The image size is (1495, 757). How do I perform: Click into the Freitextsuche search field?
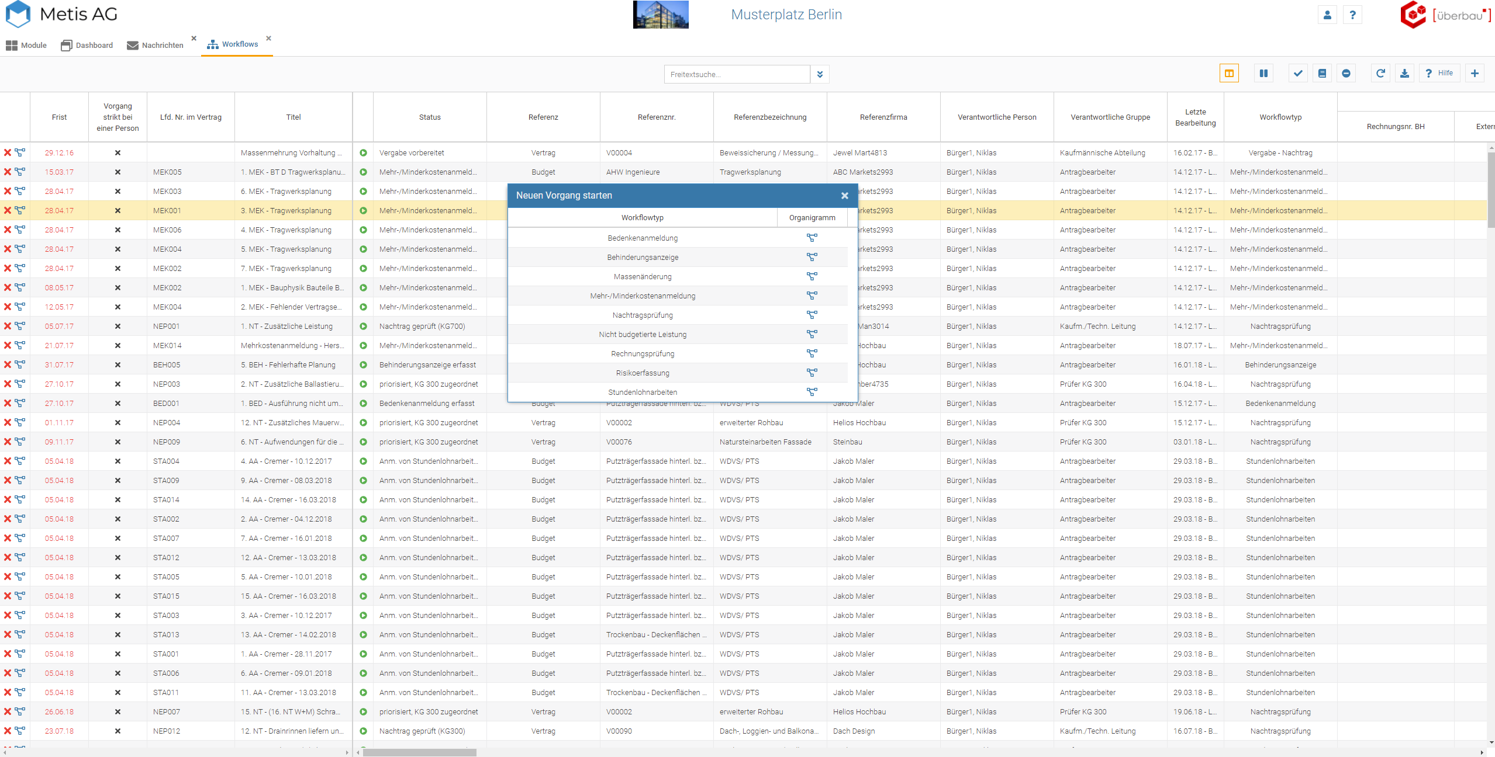[x=737, y=74]
